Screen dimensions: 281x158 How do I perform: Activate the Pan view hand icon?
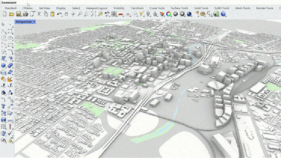click(x=66, y=14)
